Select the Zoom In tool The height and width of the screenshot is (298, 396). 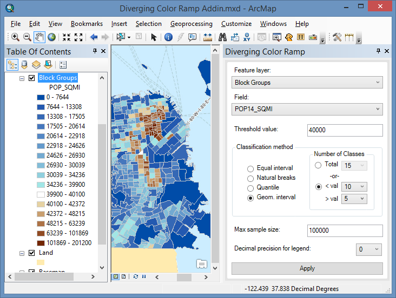click(15, 37)
